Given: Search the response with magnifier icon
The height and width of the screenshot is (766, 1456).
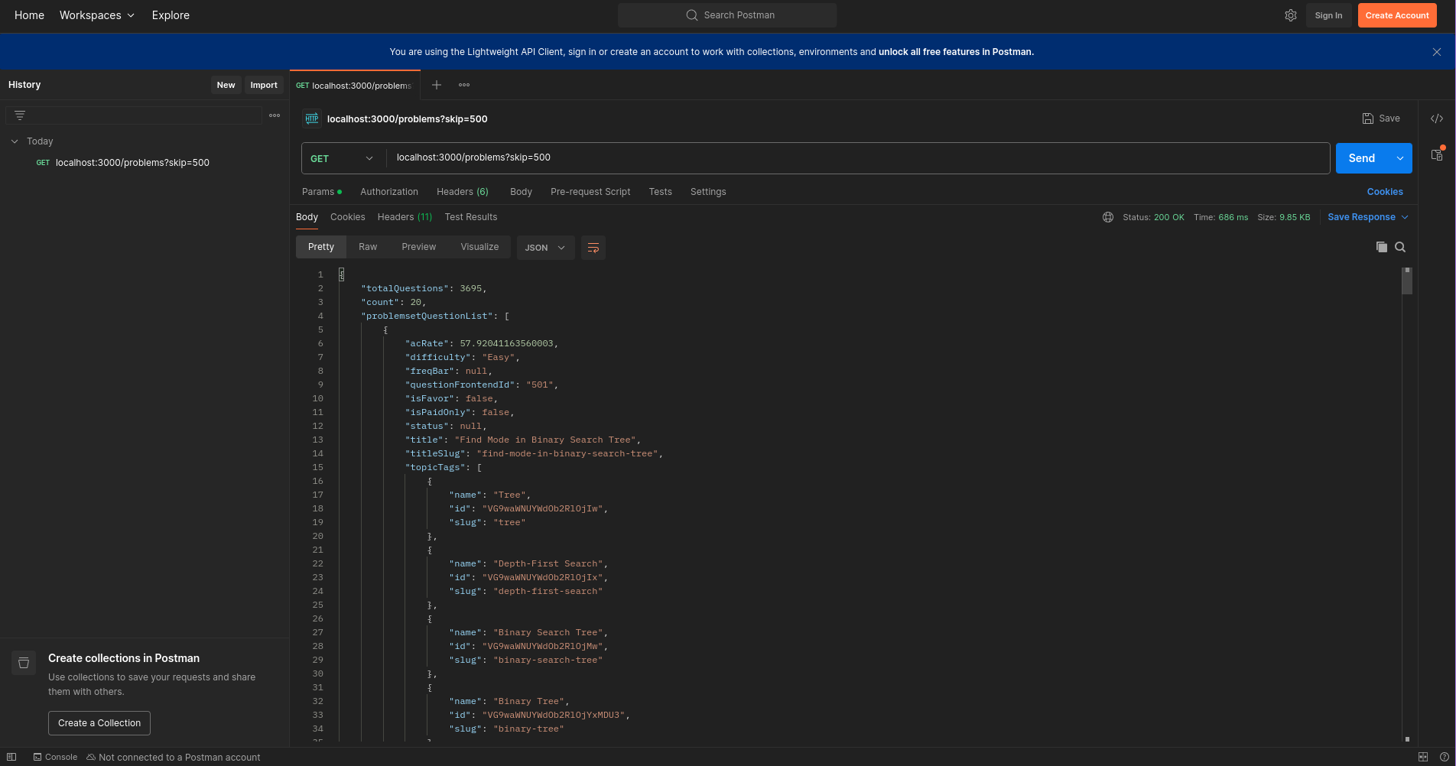Looking at the screenshot, I should 1400,247.
